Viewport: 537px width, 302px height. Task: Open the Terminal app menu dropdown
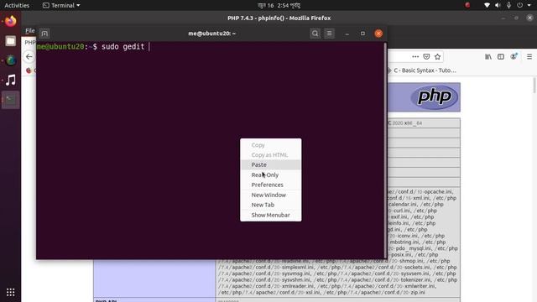pyautogui.click(x=61, y=6)
